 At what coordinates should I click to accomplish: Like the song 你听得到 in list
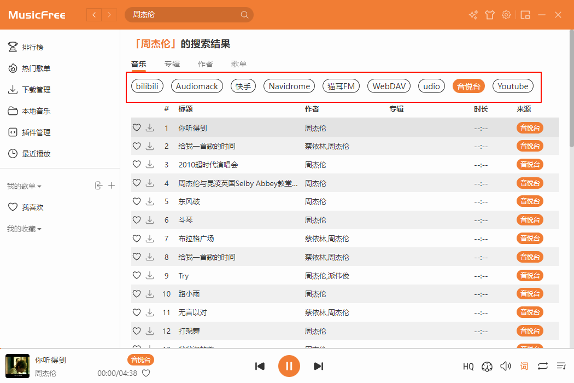pos(137,128)
